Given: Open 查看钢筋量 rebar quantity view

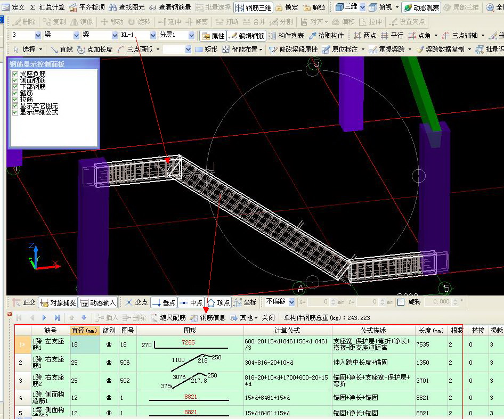Looking at the screenshot, I should click(170, 7).
